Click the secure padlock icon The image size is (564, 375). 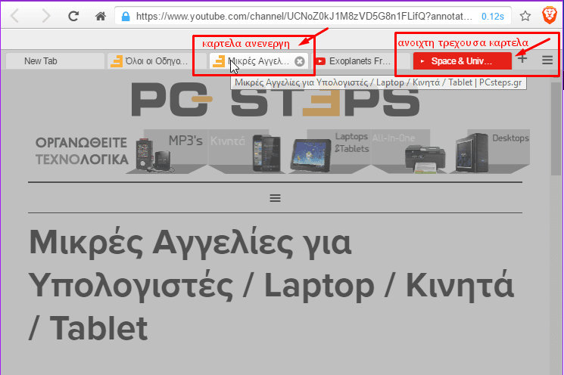pyautogui.click(x=126, y=17)
